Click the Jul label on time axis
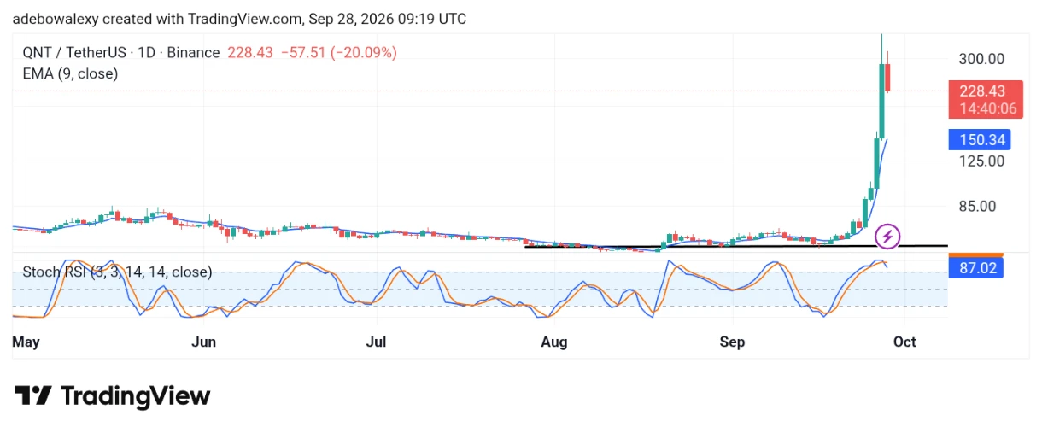The image size is (1042, 433). pyautogui.click(x=376, y=342)
